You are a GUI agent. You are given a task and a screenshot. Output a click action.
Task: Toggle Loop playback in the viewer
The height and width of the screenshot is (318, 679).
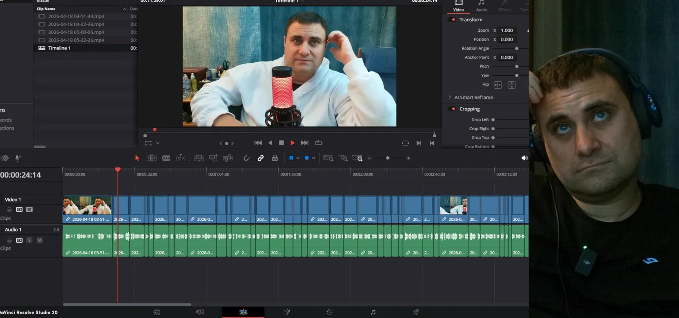click(318, 143)
